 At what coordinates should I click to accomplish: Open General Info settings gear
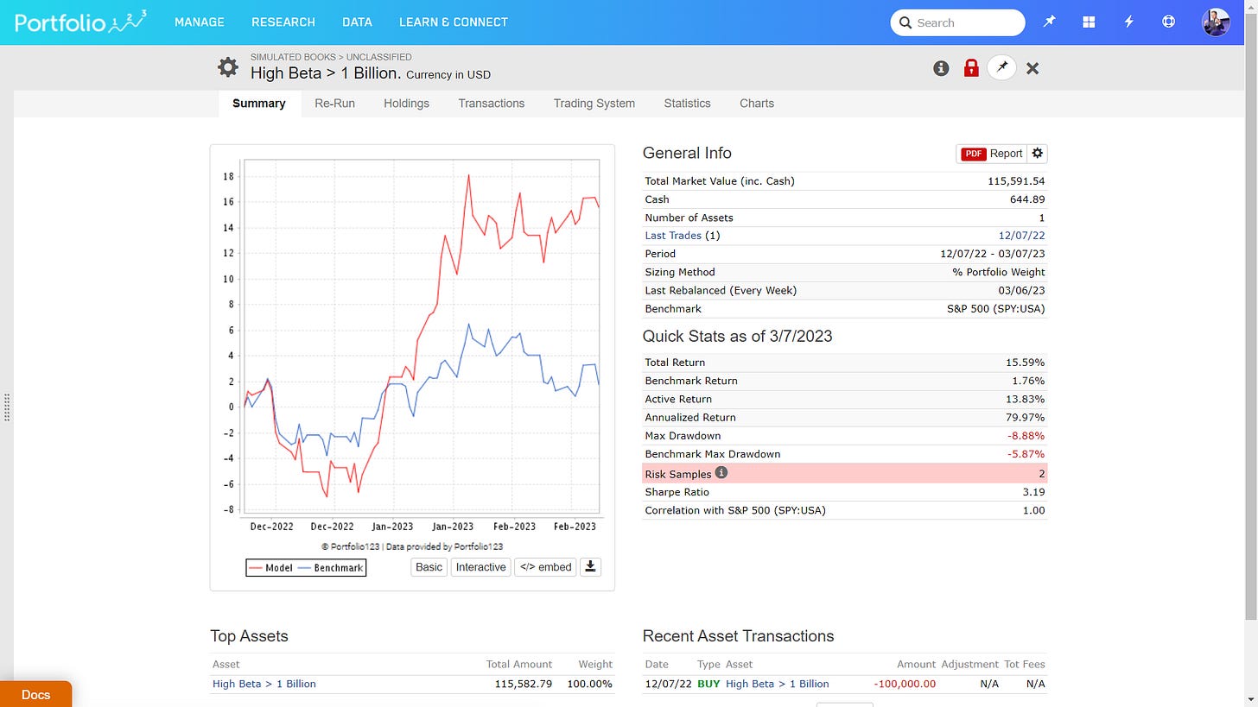[1038, 153]
